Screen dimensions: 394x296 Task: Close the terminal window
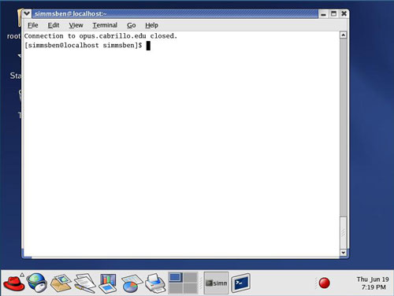tap(344, 13)
